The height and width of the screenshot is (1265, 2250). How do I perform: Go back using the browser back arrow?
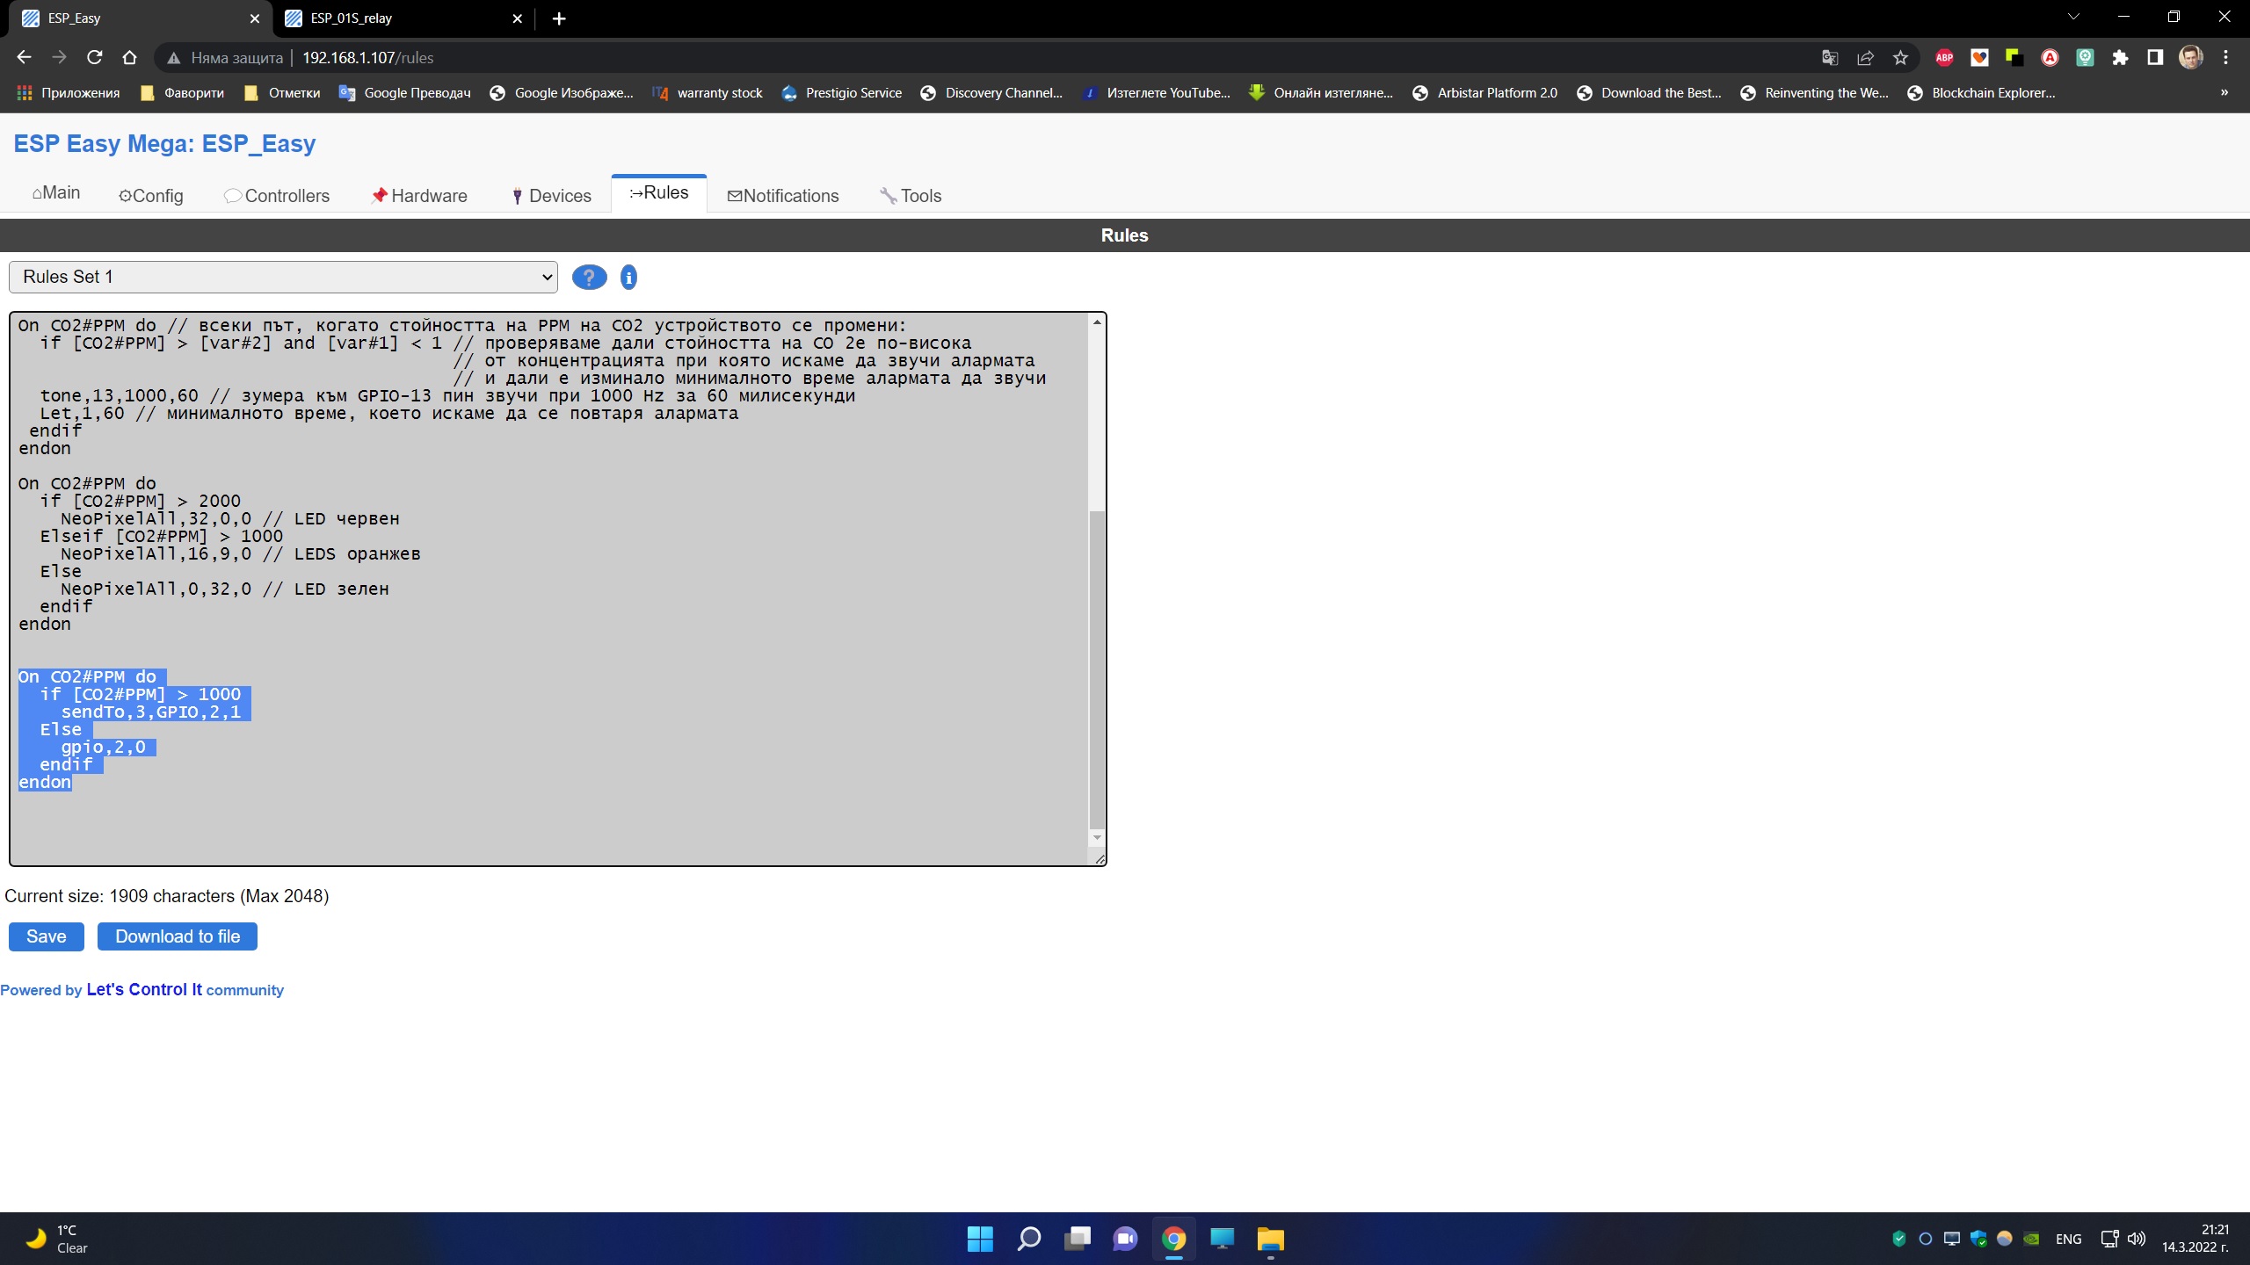(24, 58)
